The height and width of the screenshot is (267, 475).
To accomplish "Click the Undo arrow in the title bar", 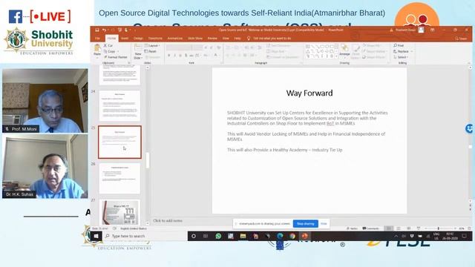I will point(104,30).
